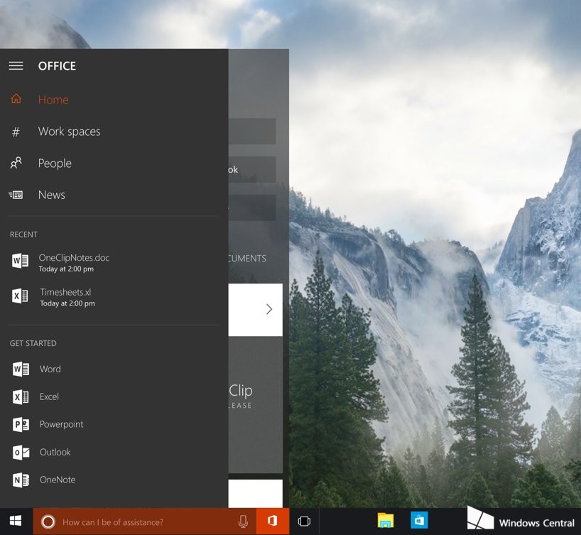Activate the microphone voice input
This screenshot has width=581, height=535.
(243, 522)
